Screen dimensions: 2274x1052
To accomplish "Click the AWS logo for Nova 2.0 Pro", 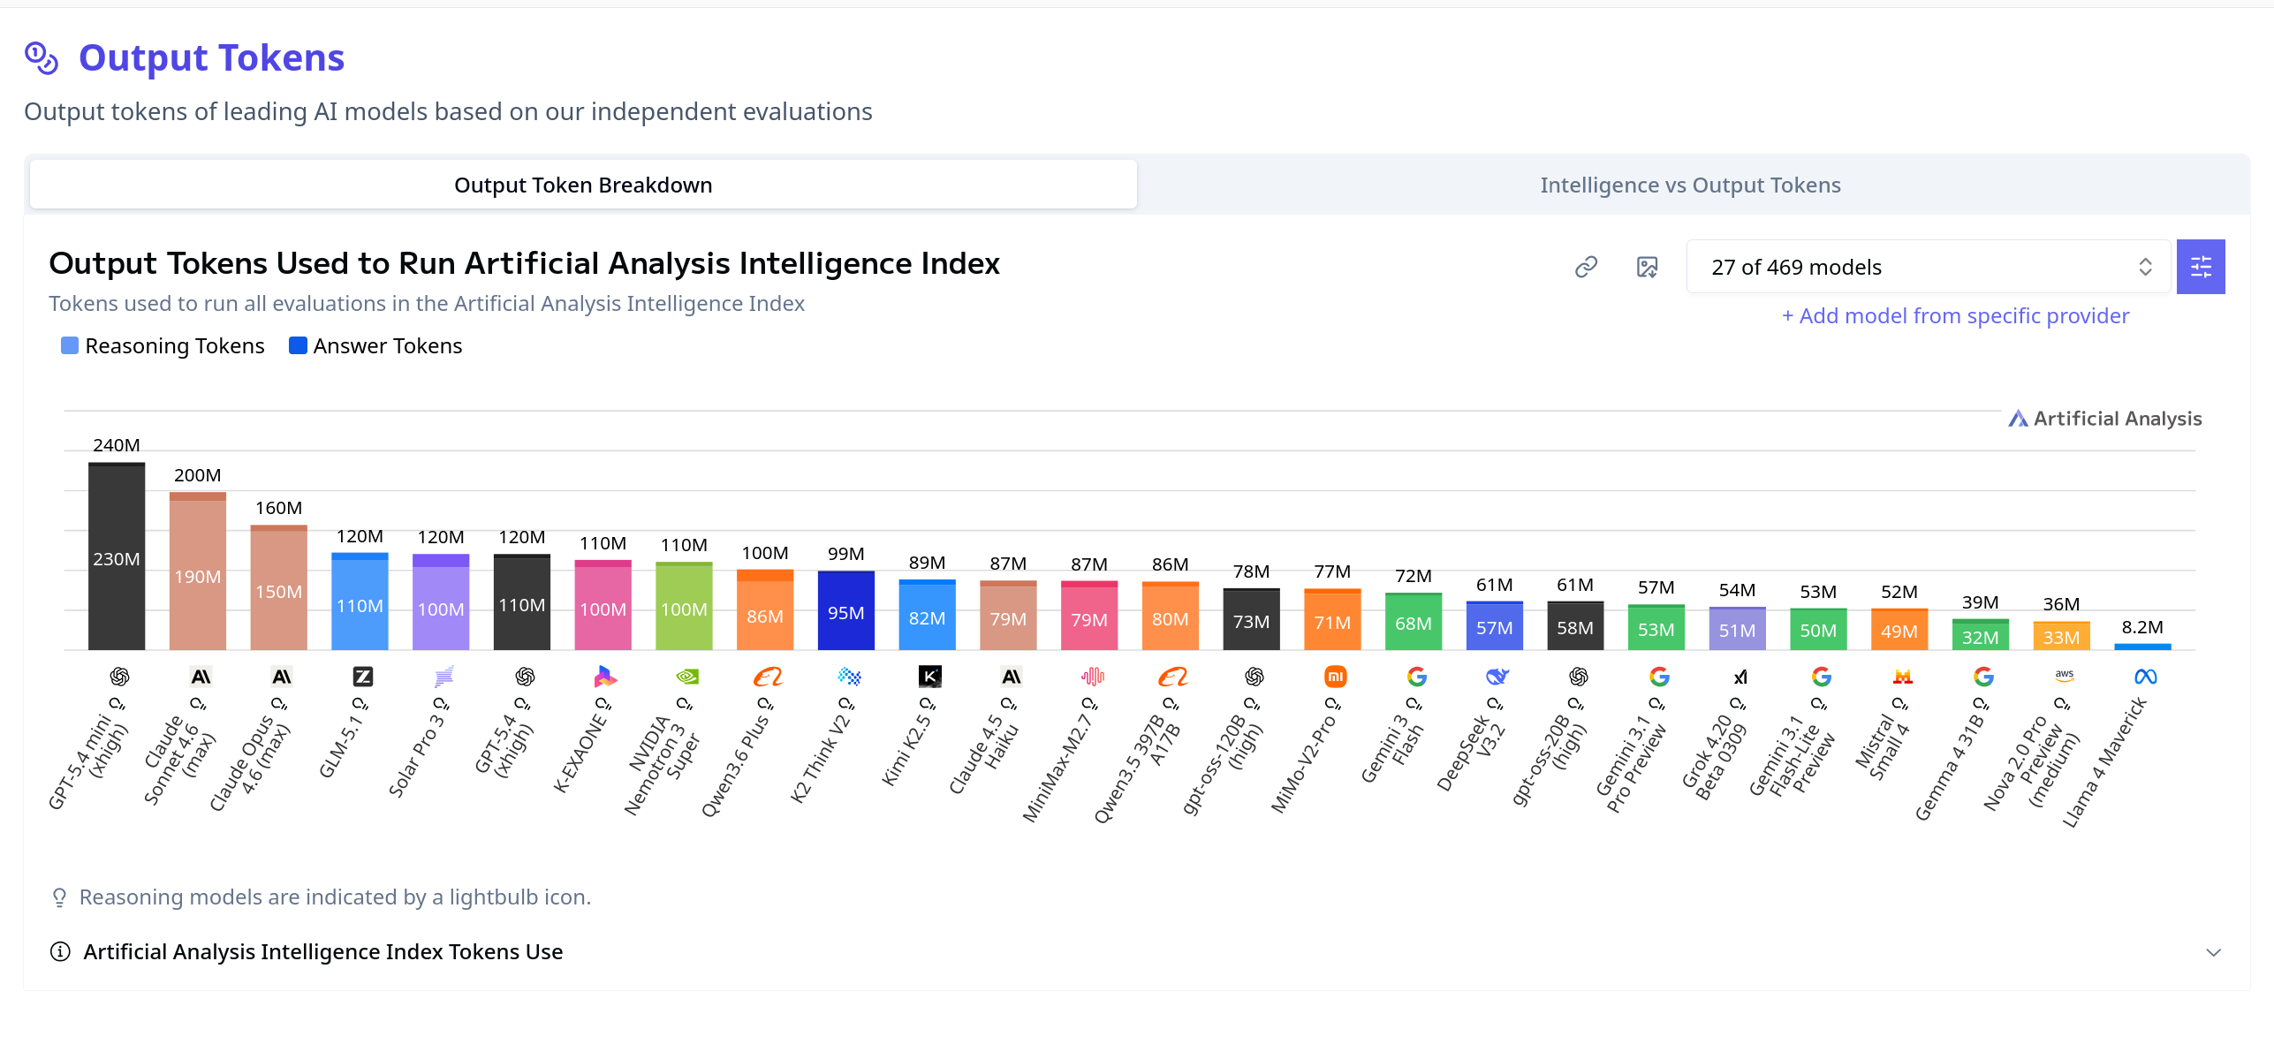I will pos(2064,676).
